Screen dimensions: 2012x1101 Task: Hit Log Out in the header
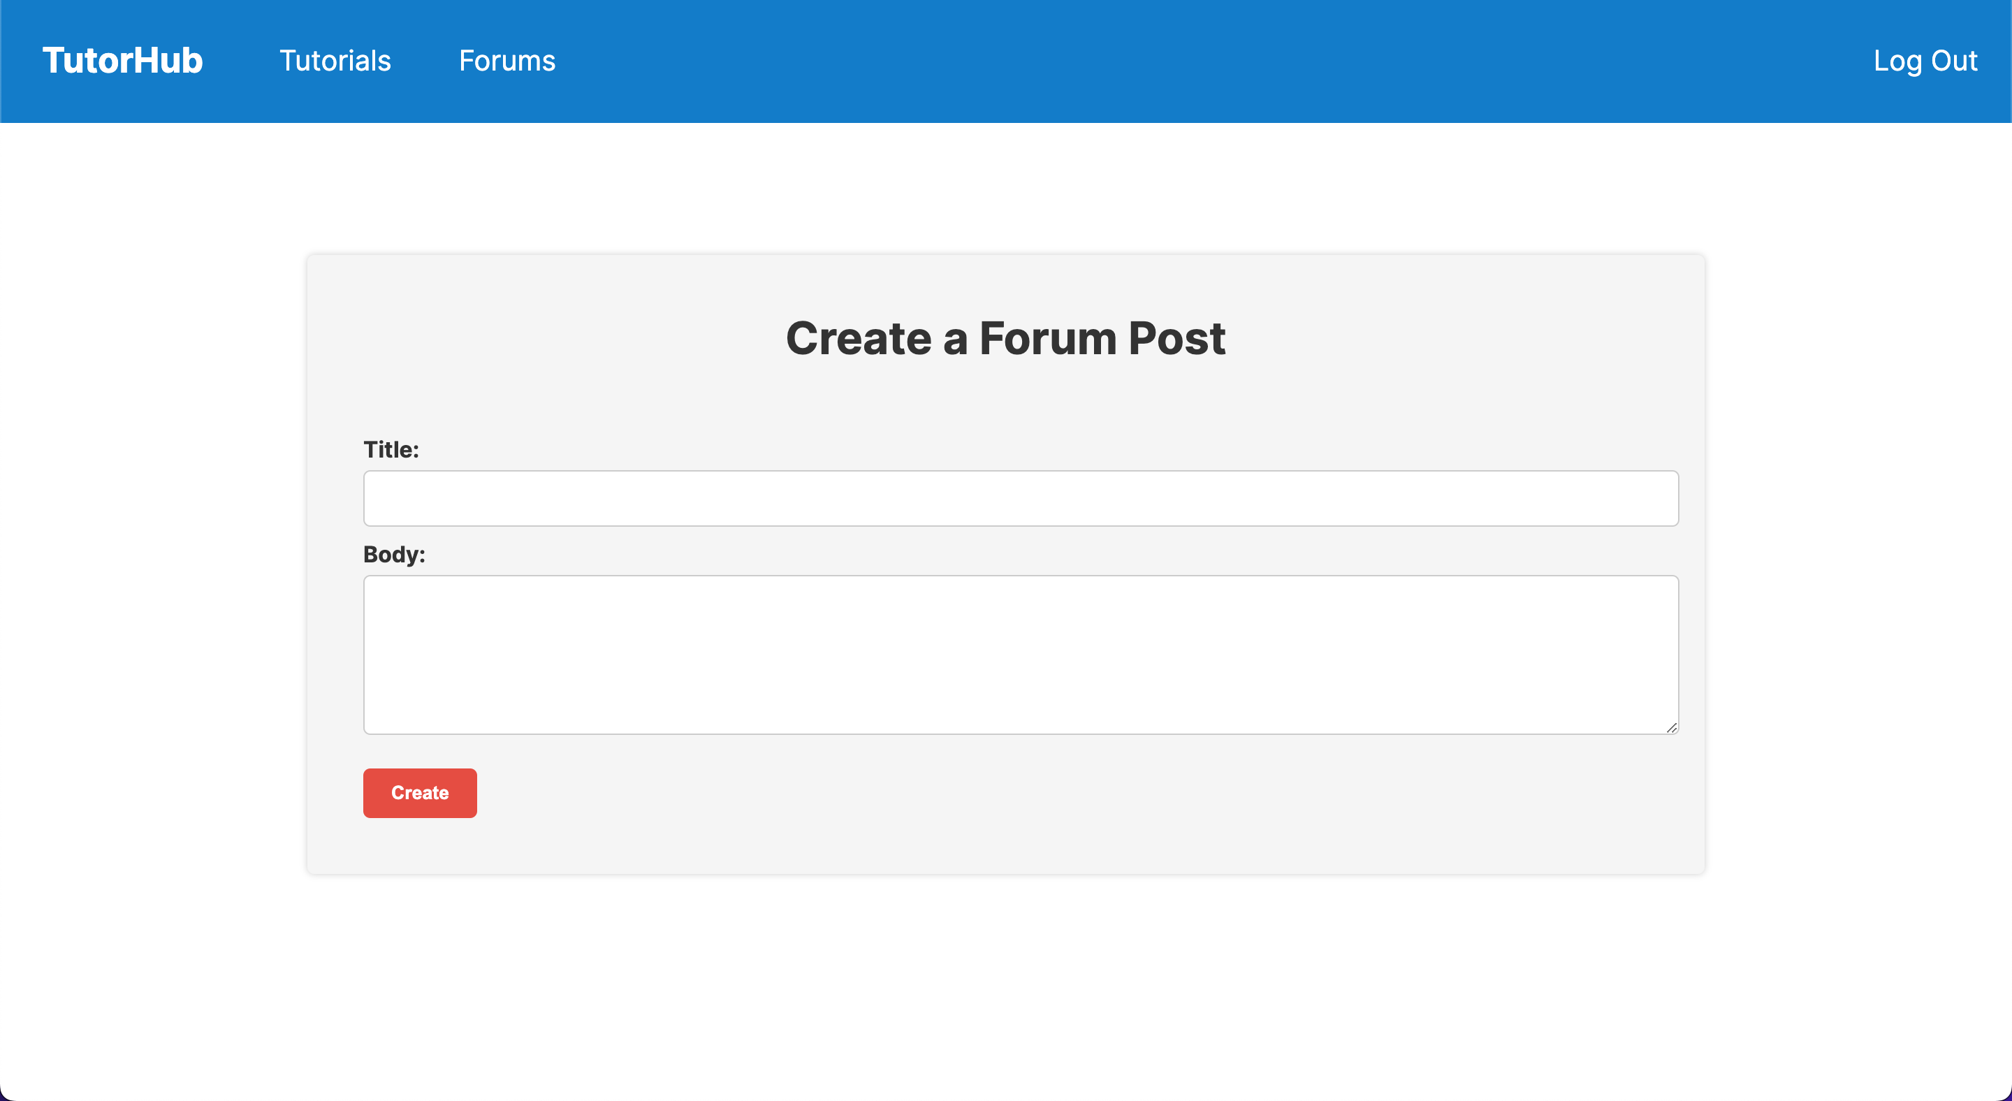click(1925, 61)
